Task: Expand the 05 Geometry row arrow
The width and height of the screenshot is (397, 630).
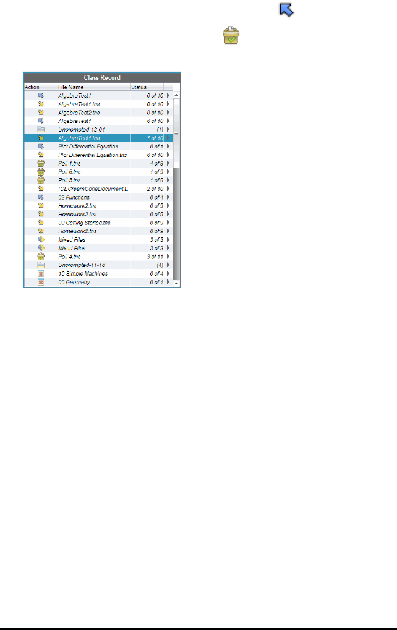Action: click(168, 282)
